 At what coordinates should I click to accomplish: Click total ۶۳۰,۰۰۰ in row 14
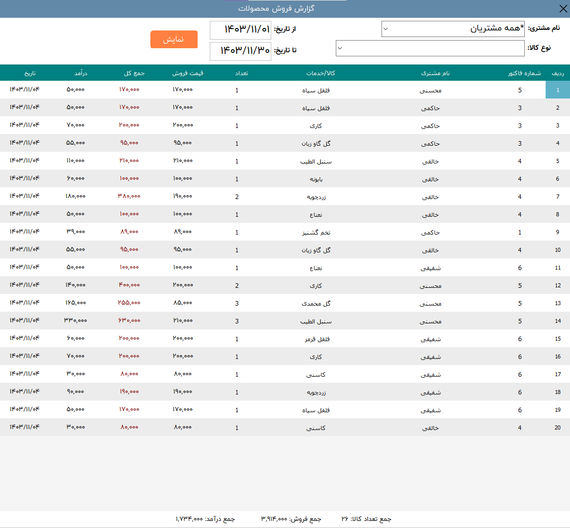(x=129, y=320)
